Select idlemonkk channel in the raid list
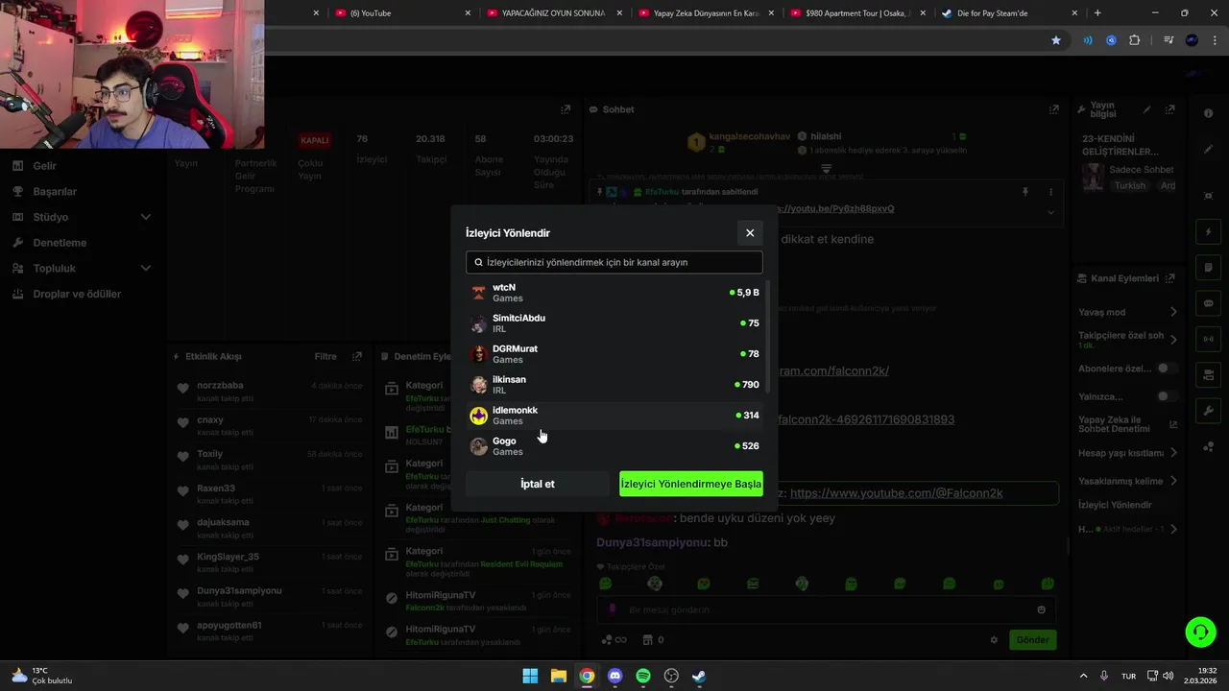This screenshot has width=1229, height=691. (x=614, y=416)
